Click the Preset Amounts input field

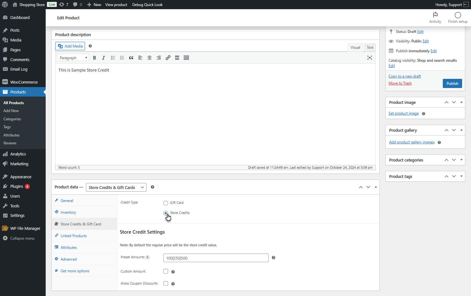tap(216, 258)
